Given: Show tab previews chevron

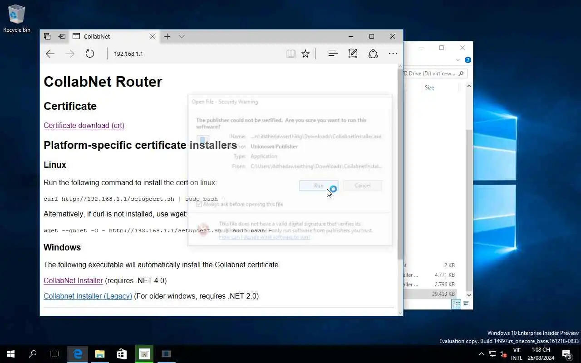Looking at the screenshot, I should coord(182,36).
